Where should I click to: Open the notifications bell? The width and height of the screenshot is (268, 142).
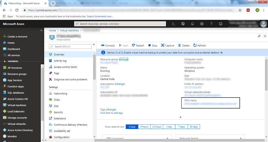[x=192, y=24]
